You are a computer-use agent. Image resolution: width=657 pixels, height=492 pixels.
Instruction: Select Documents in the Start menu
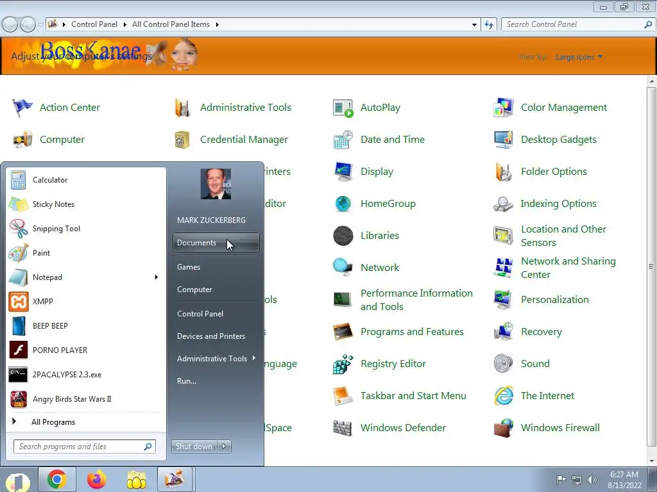[216, 243]
